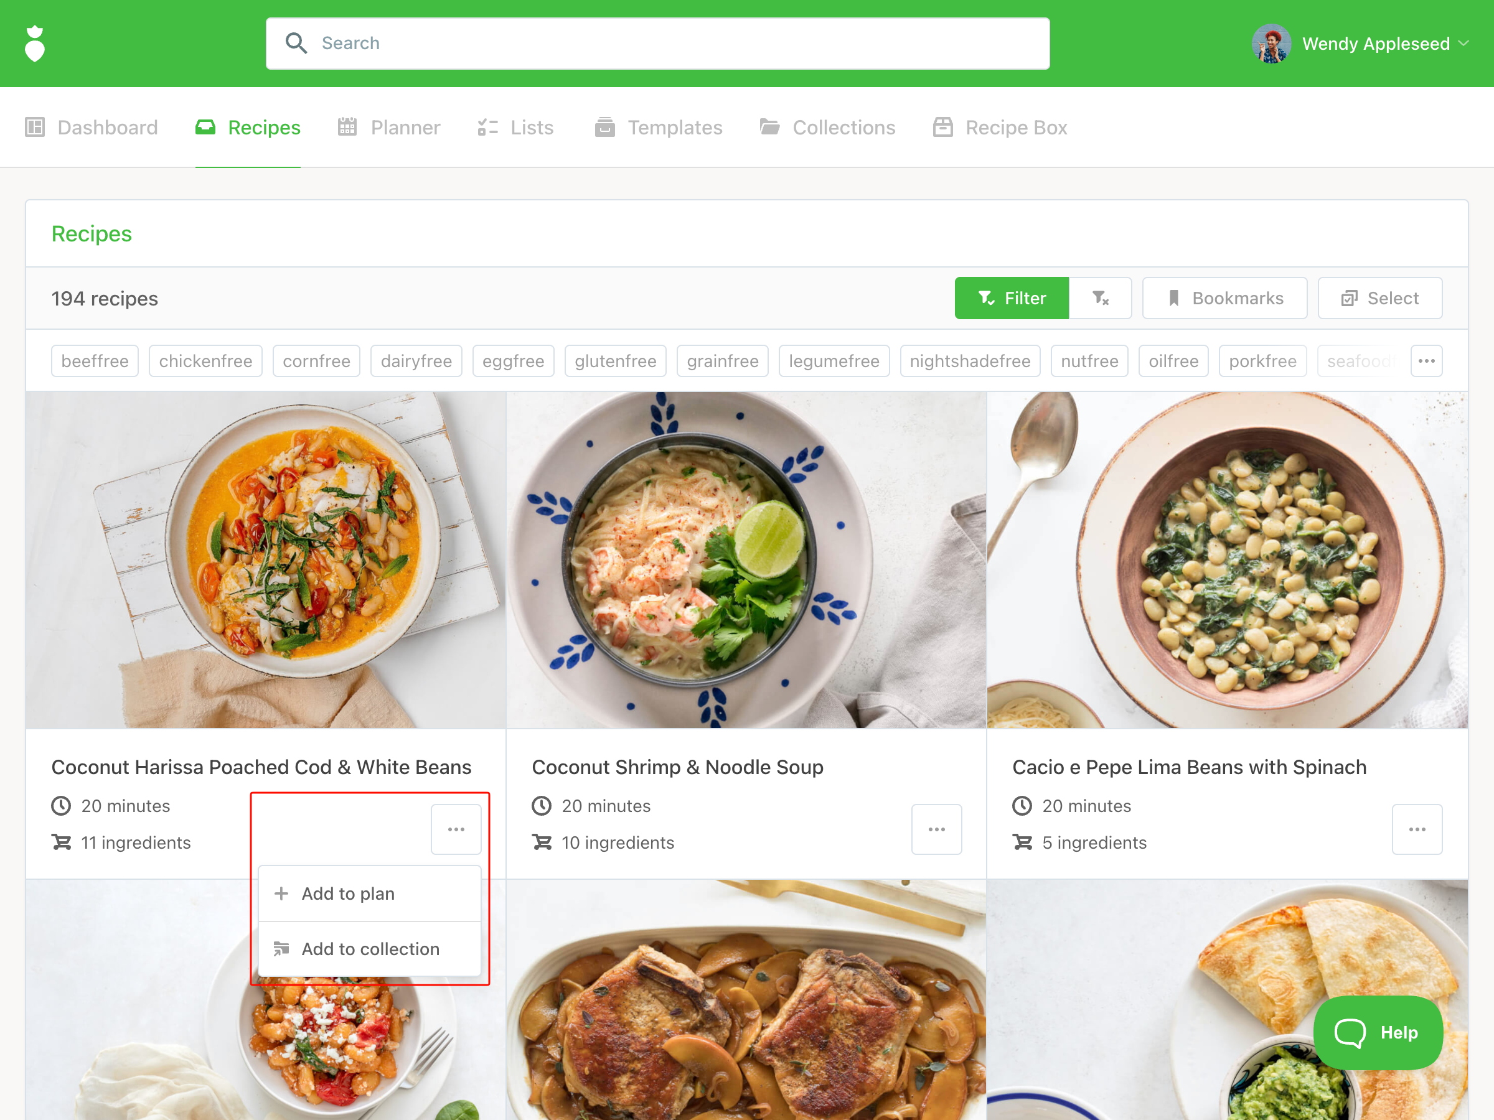This screenshot has height=1120, width=1494.
Task: Click the Bookmarks button
Action: pos(1224,297)
